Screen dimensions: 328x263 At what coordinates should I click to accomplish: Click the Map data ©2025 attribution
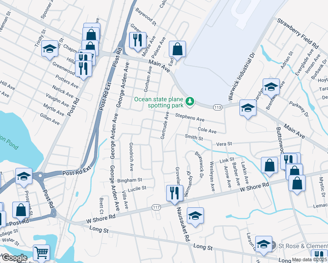(310, 260)
